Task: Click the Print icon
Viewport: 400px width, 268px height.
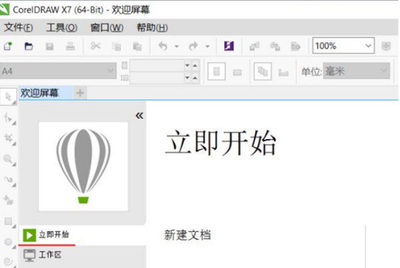Action: tap(70, 47)
